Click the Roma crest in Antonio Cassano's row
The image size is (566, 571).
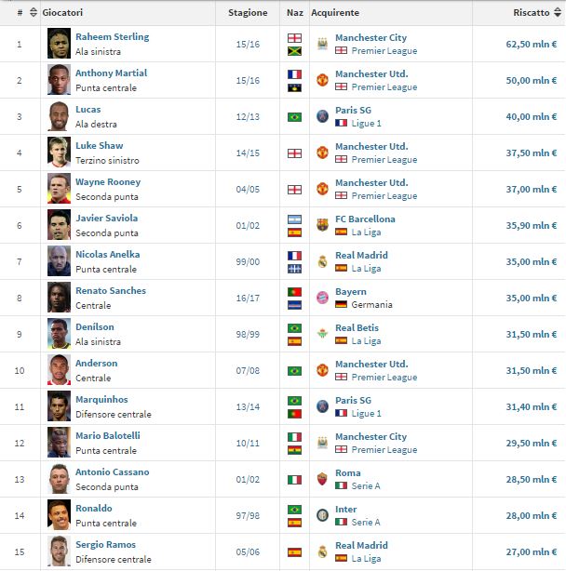pos(322,479)
